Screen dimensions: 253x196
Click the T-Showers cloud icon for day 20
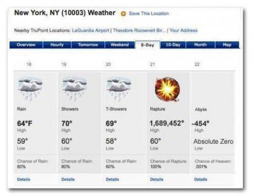coord(119,89)
